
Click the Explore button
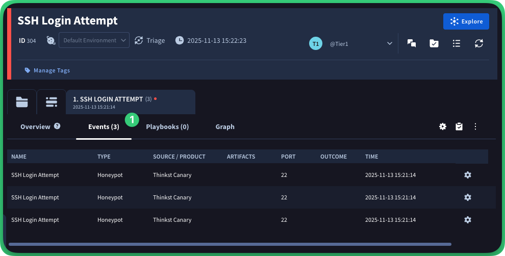click(x=466, y=21)
